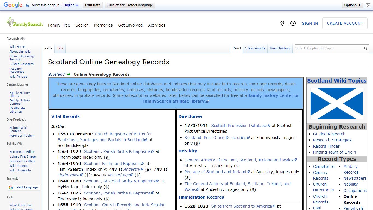
Task: Close the Google Translate bar
Action: point(368,5)
